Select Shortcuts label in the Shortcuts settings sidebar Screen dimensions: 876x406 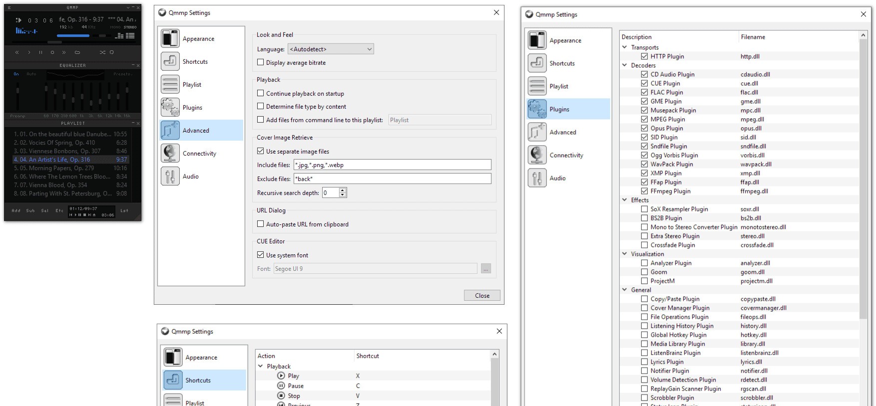pyautogui.click(x=198, y=380)
